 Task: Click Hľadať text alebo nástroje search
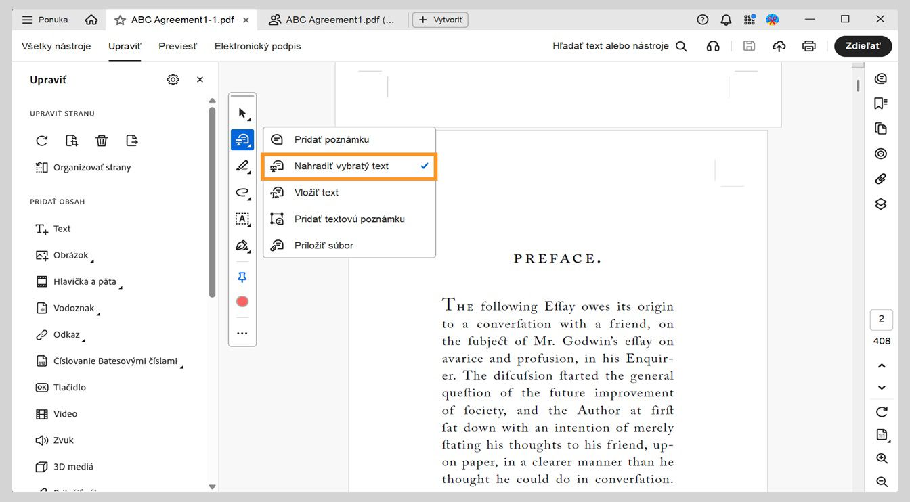tap(620, 46)
